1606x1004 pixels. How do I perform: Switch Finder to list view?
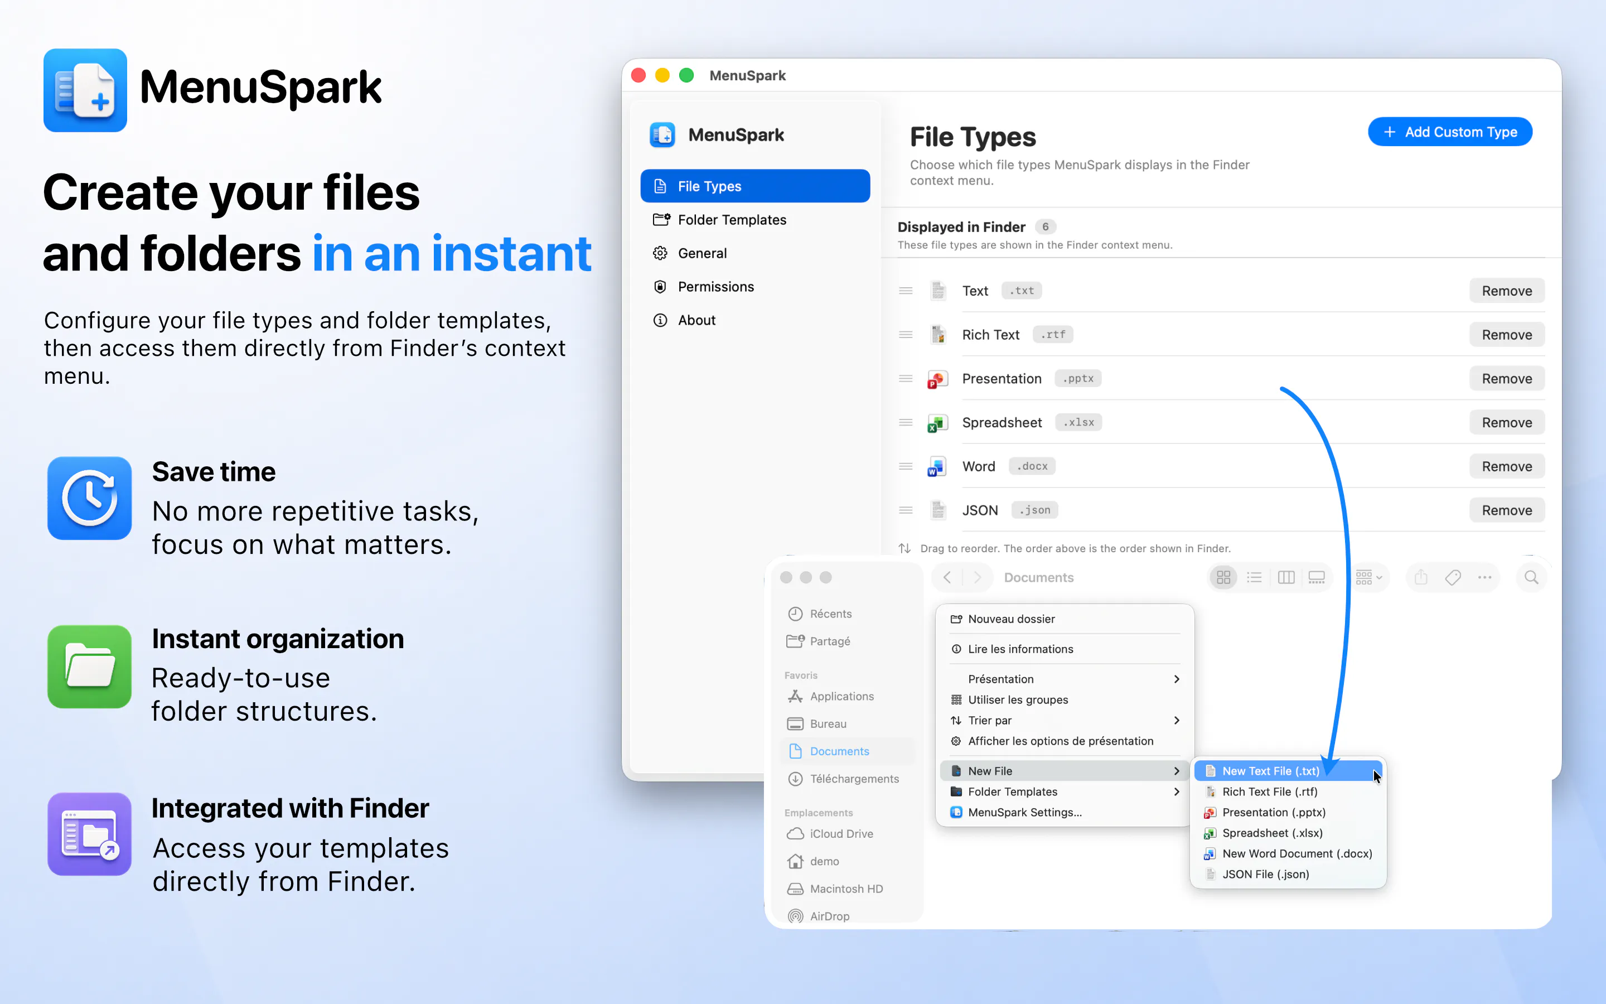click(x=1254, y=578)
